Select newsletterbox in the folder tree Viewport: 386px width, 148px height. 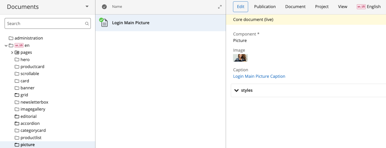point(34,102)
